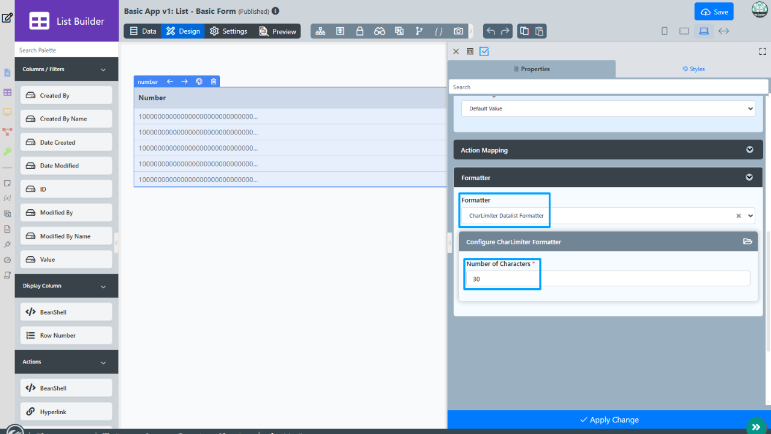Open the Formatter dropdown arrow
The image size is (771, 434).
coord(750,216)
